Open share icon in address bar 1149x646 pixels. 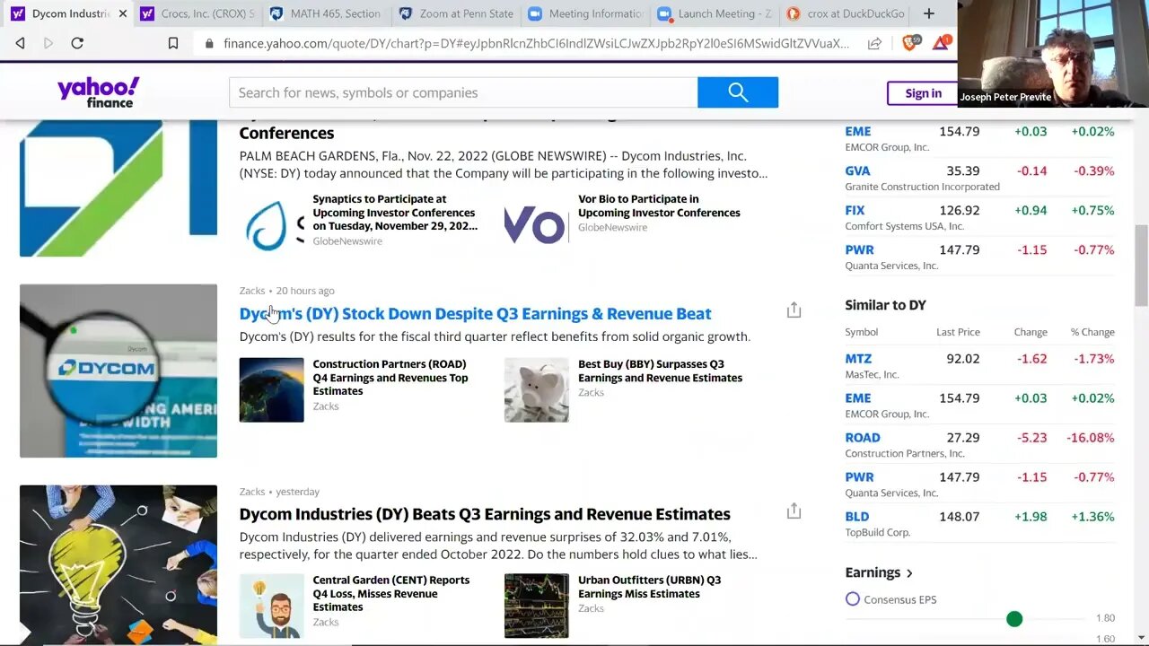874,43
